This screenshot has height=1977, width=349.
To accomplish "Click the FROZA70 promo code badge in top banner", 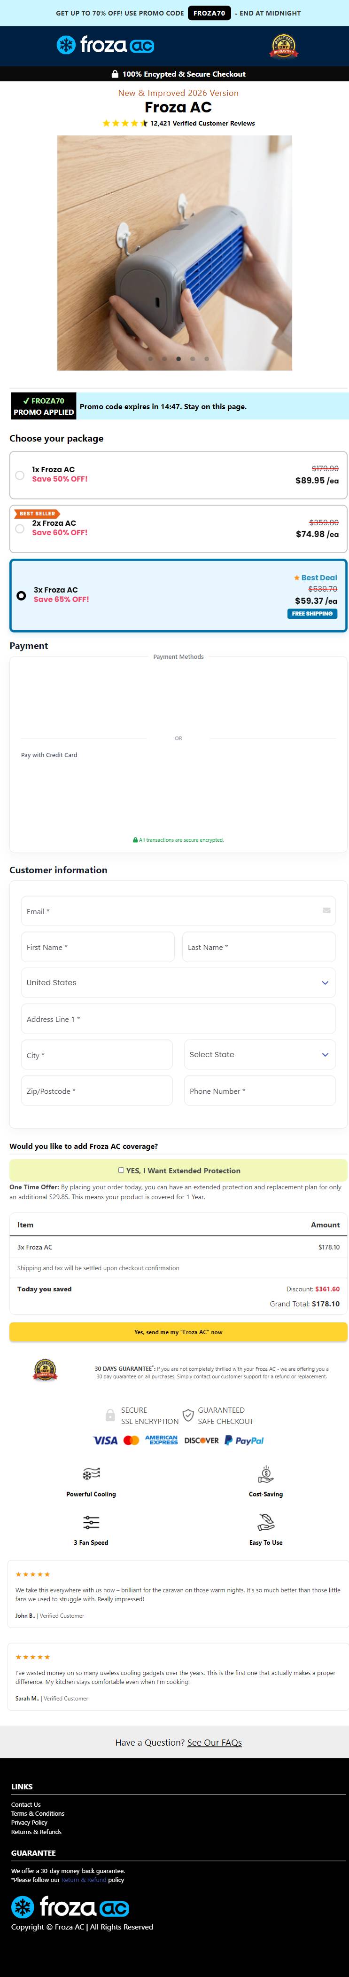I will 209,13.
